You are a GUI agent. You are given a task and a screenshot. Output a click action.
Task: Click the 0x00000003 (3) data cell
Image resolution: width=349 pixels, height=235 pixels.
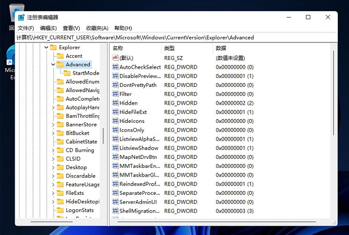pyautogui.click(x=235, y=211)
